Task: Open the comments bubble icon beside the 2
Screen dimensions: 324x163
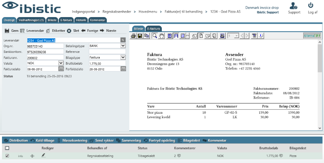Action: point(179,156)
